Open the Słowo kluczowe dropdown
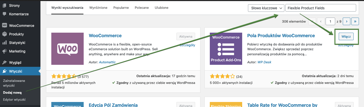The height and width of the screenshot is (107, 364). (266, 8)
